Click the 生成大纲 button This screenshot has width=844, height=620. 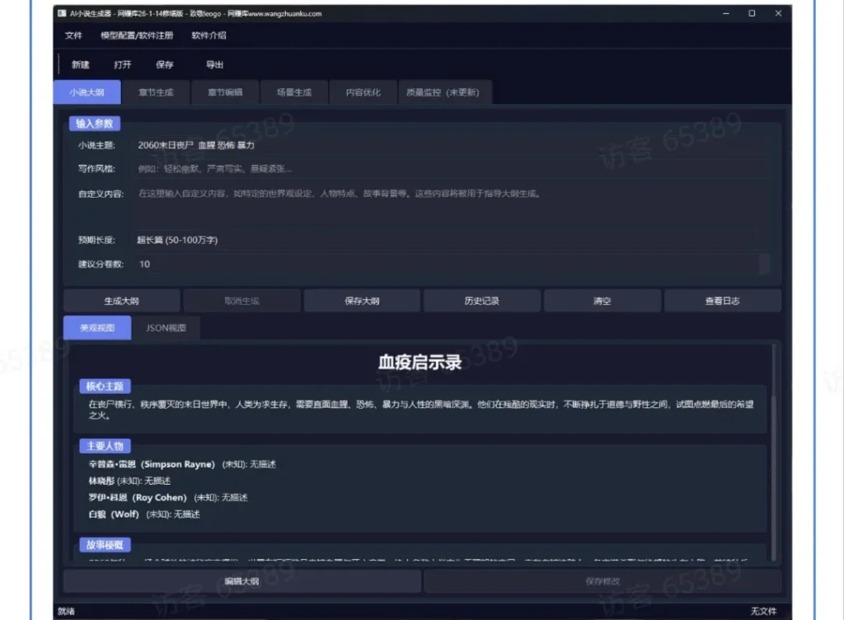click(122, 301)
